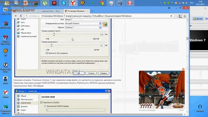Close the Винда 7 Свойства dialog
The image size is (208, 117).
point(109,91)
